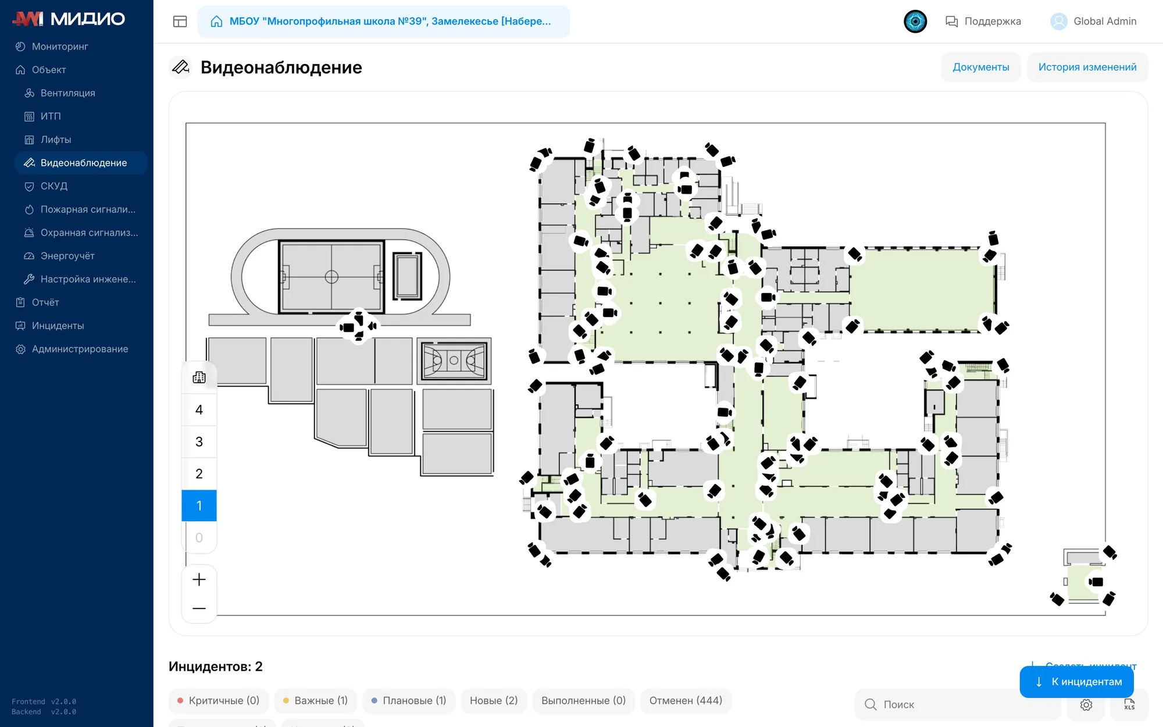Open Администрирование in the sidebar
The image size is (1163, 727).
[x=80, y=349]
